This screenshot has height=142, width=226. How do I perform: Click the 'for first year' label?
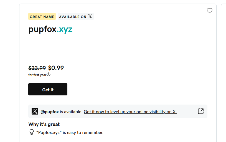coord(37,75)
